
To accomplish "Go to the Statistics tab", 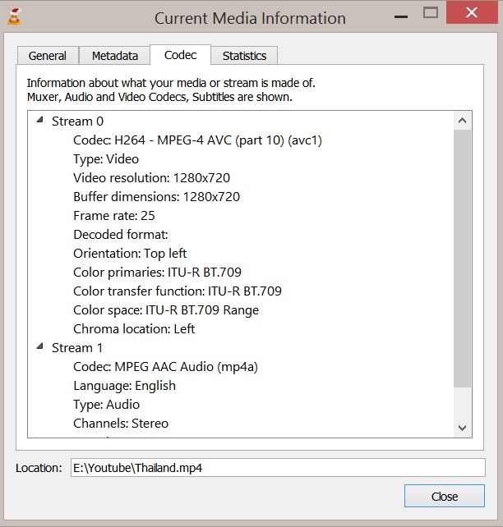I will point(244,56).
